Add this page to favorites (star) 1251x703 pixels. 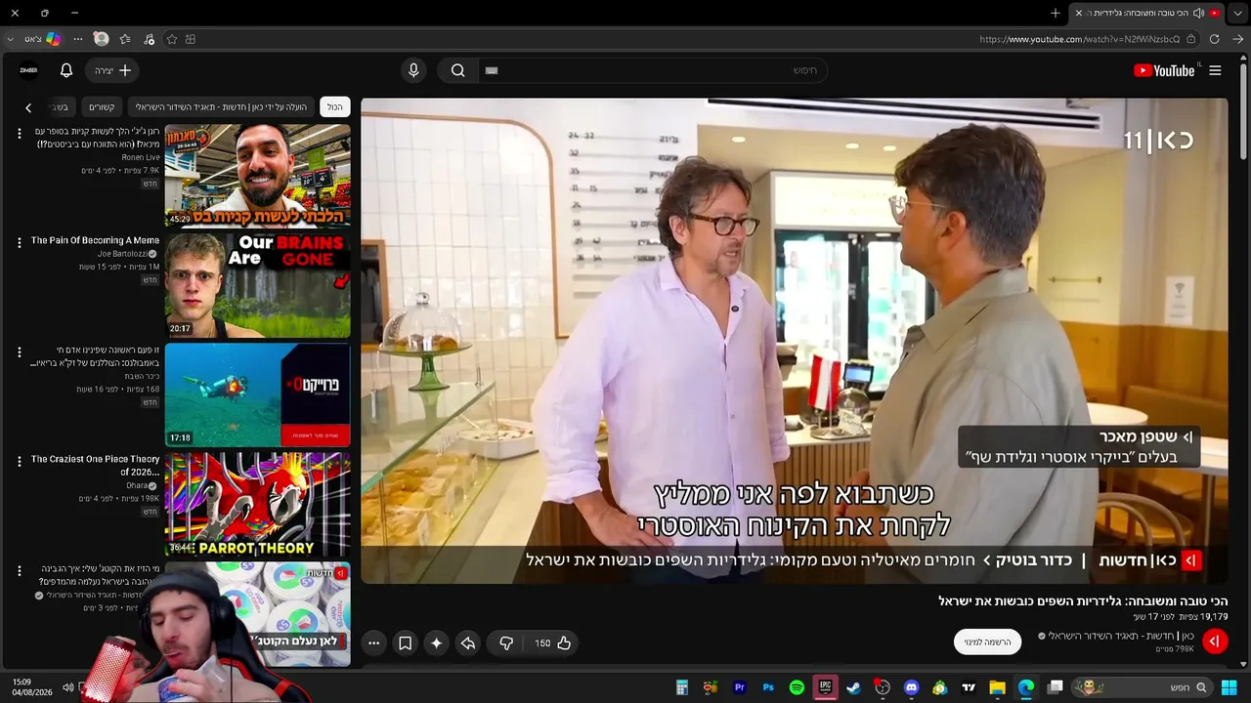[x=172, y=39]
